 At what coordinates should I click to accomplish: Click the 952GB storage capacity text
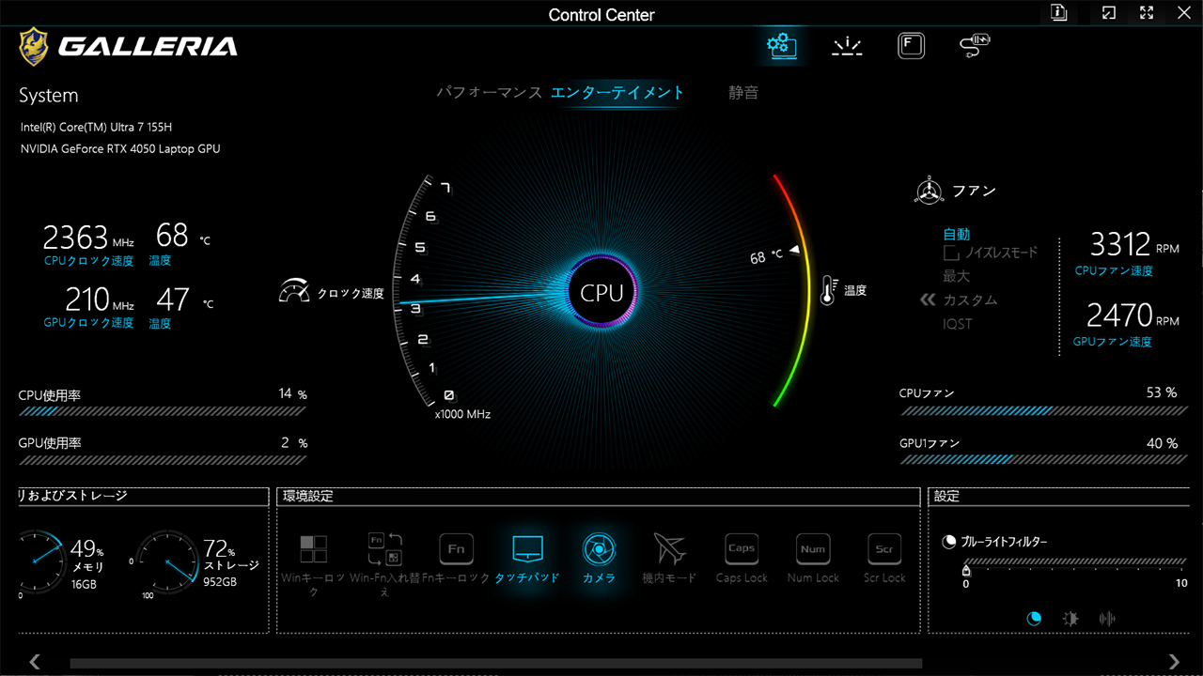coord(220,582)
